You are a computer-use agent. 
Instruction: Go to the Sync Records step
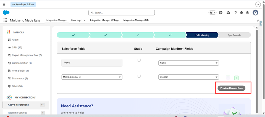[234, 35]
